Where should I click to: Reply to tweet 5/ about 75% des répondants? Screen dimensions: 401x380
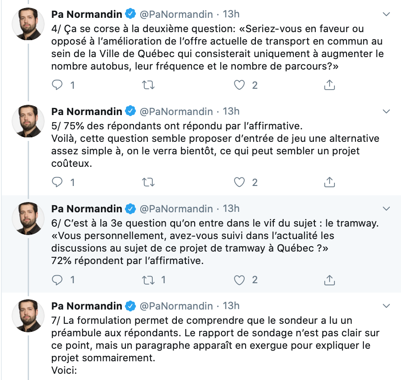coord(57,182)
